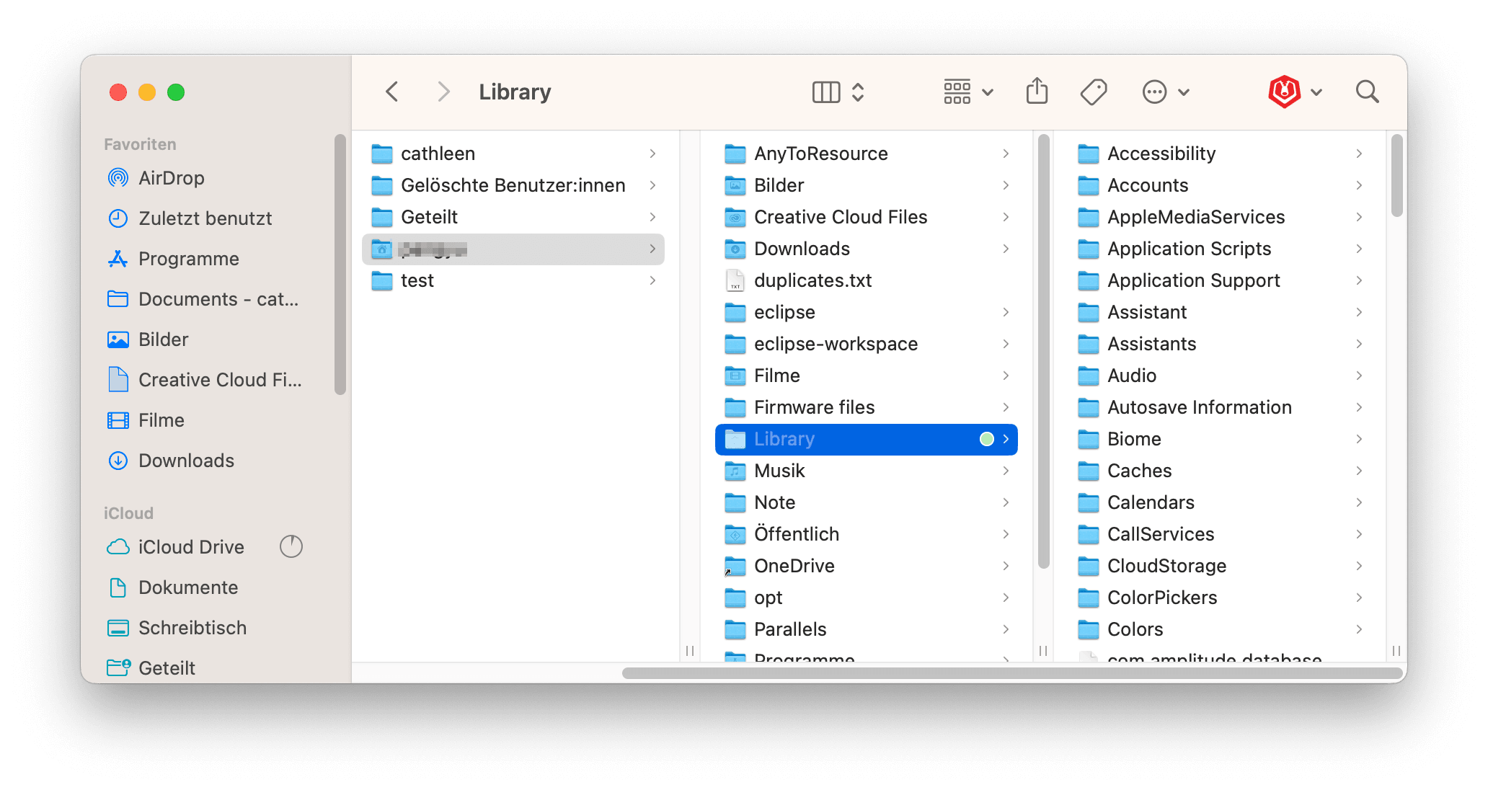Go back with the left arrow button
This screenshot has height=790, width=1488.
392,92
